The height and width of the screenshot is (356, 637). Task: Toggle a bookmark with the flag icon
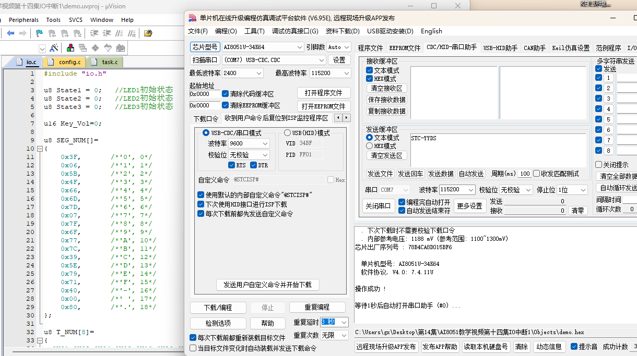click(x=39, y=33)
